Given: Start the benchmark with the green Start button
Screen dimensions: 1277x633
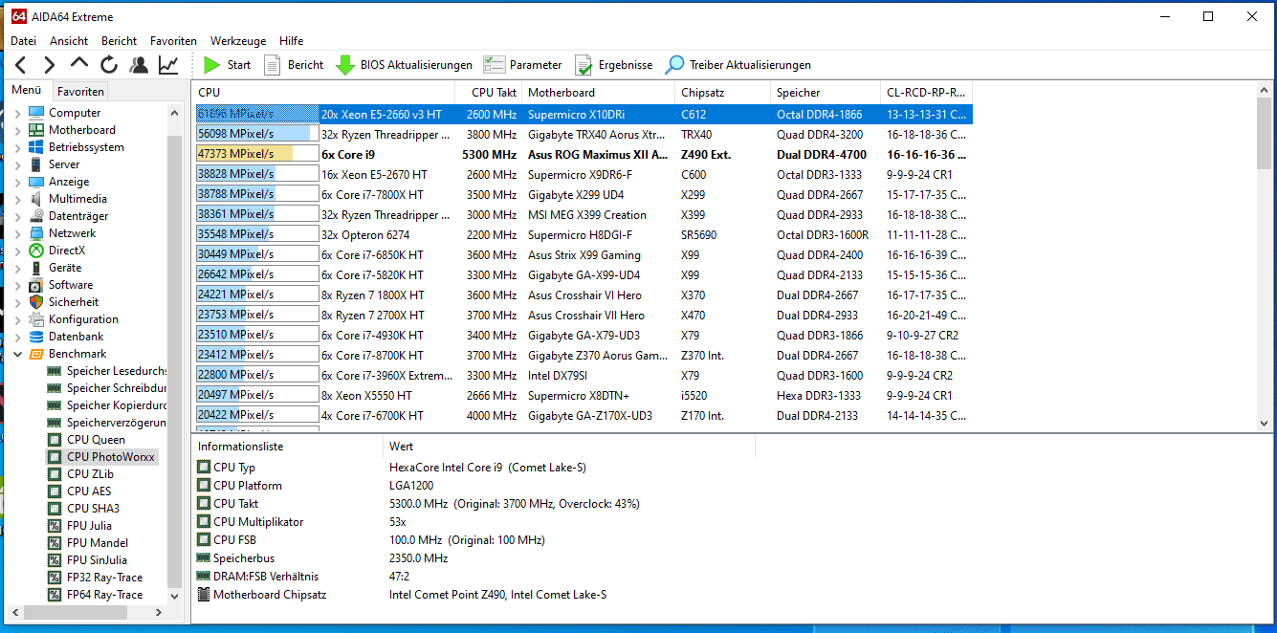Looking at the screenshot, I should pyautogui.click(x=227, y=65).
